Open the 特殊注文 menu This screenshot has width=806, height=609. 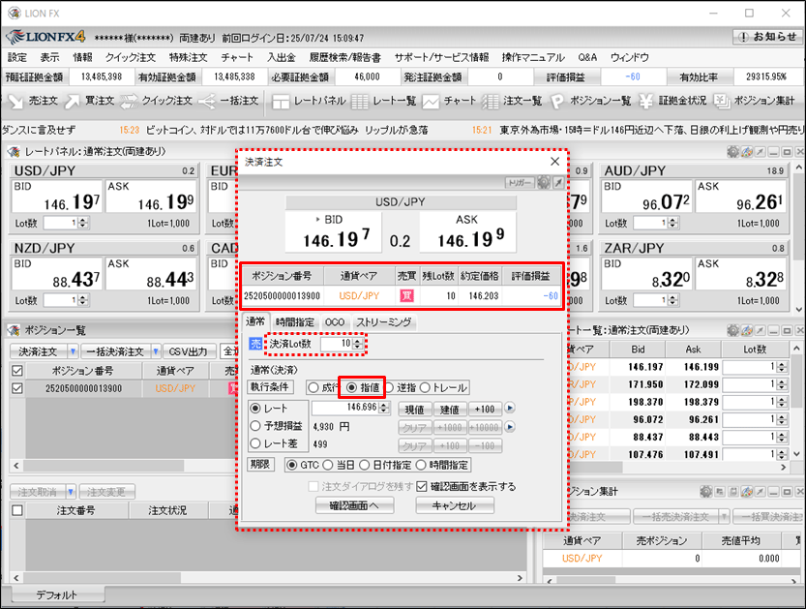tap(188, 58)
